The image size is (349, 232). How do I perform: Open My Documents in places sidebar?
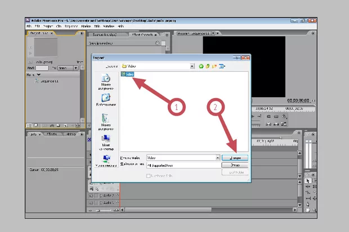pos(105,121)
